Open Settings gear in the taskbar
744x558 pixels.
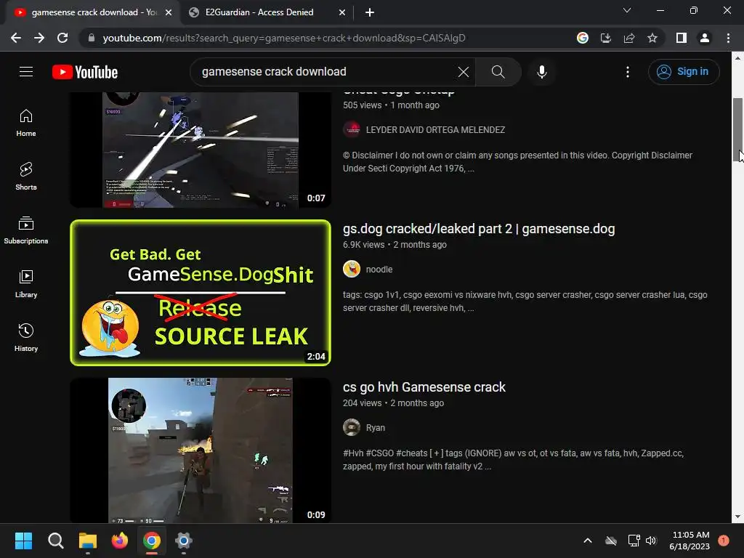(184, 541)
